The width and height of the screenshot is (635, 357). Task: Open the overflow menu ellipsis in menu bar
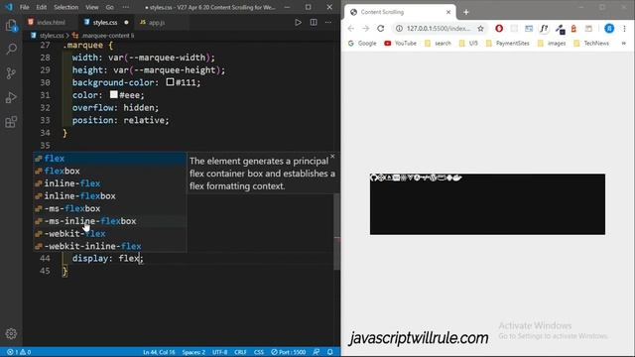coord(126,7)
